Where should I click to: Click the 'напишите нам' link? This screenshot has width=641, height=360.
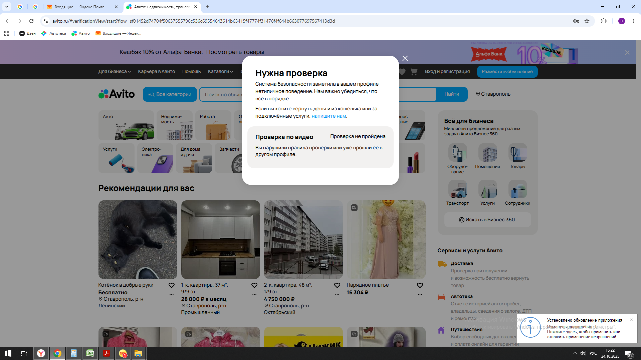coord(329,116)
